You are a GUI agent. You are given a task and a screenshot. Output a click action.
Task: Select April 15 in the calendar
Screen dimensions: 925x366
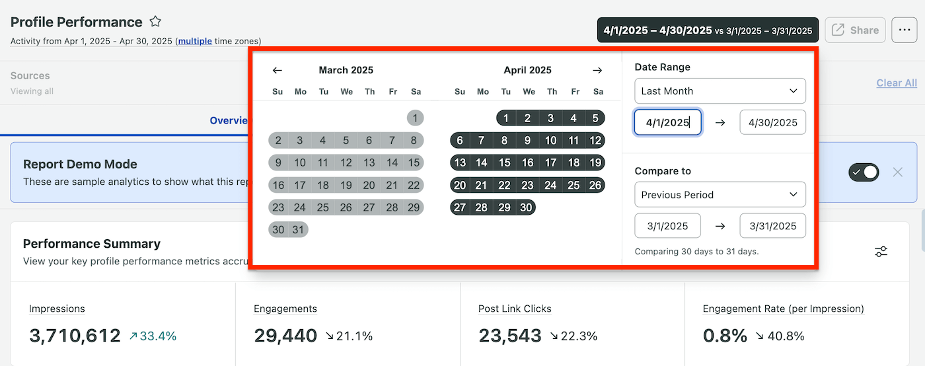pyautogui.click(x=505, y=163)
